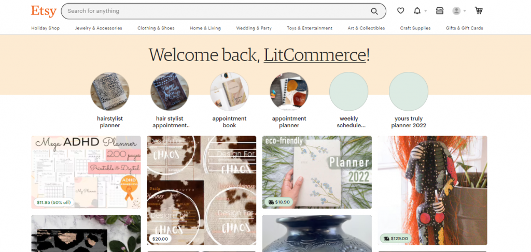This screenshot has height=252, width=531.
Task: Click the notifications bell icon
Action: point(417,11)
